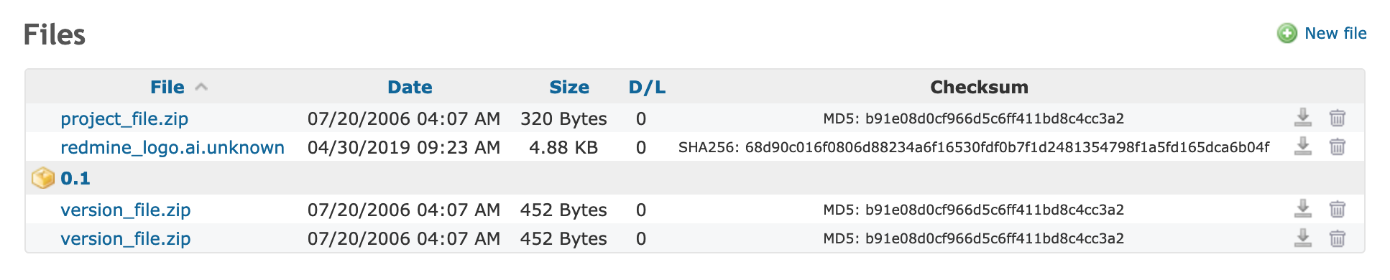Delete redmine_logo.ai.unknown with its trash icon
The width and height of the screenshot is (1390, 280).
point(1337,146)
